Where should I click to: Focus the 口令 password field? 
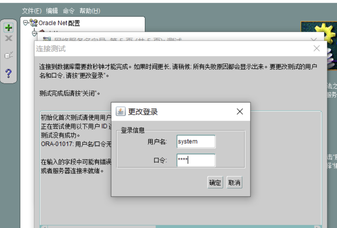click(196, 160)
